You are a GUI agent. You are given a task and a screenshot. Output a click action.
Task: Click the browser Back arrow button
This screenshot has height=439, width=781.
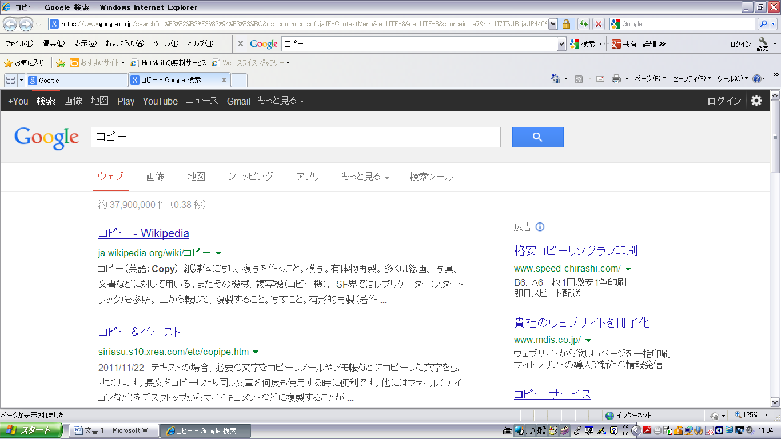coord(11,24)
